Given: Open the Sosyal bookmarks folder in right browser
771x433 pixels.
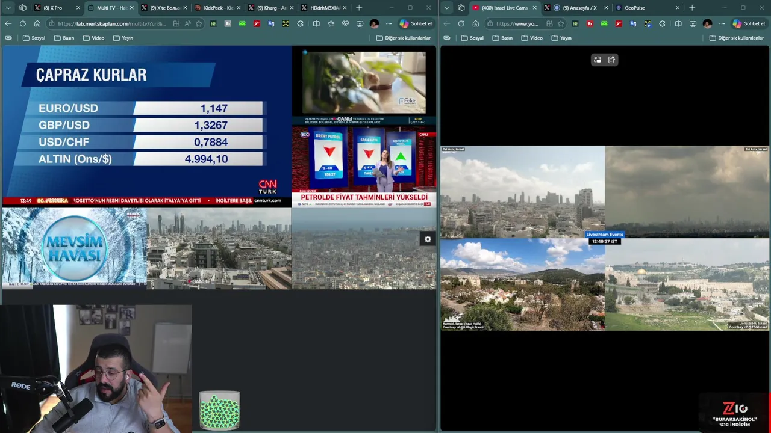Looking at the screenshot, I should [472, 38].
